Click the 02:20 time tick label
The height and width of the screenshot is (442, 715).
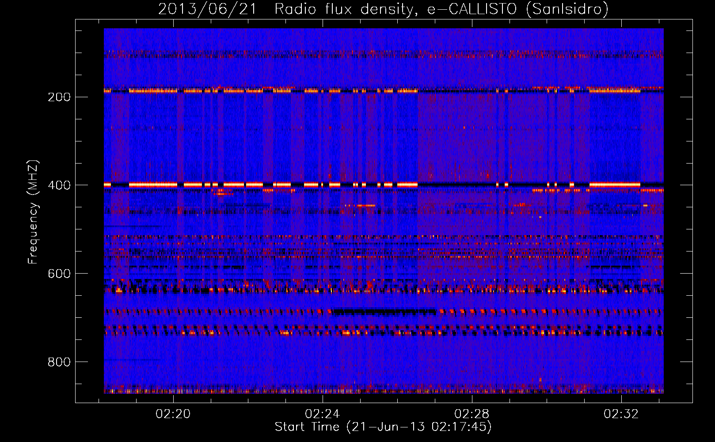(x=173, y=414)
